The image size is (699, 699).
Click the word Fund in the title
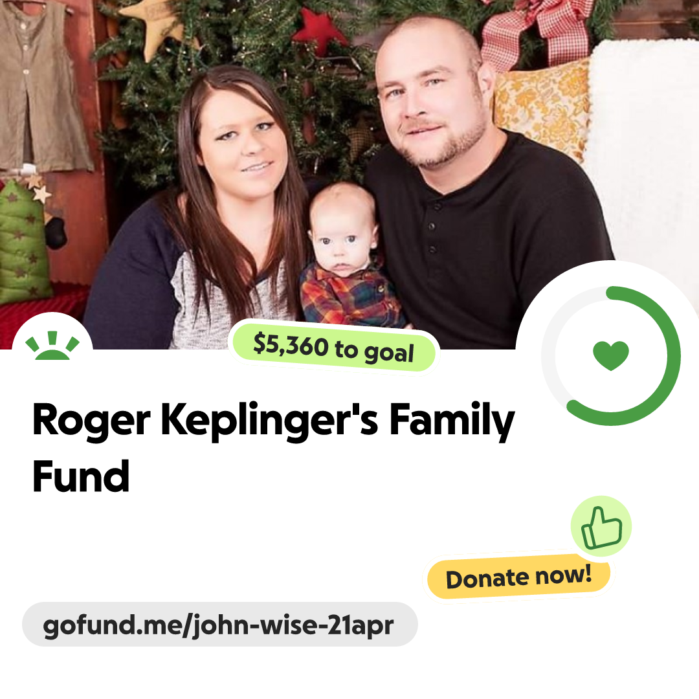(x=81, y=476)
